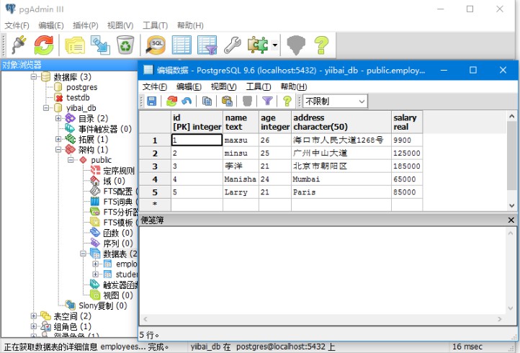Open sort/filter funnel in edit data toolbar
The image size is (520, 353).
267,101
